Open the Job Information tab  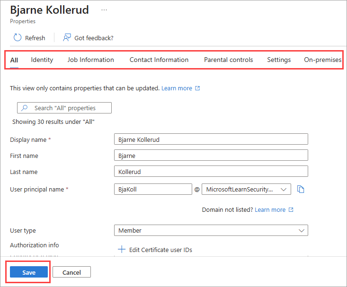tap(90, 60)
